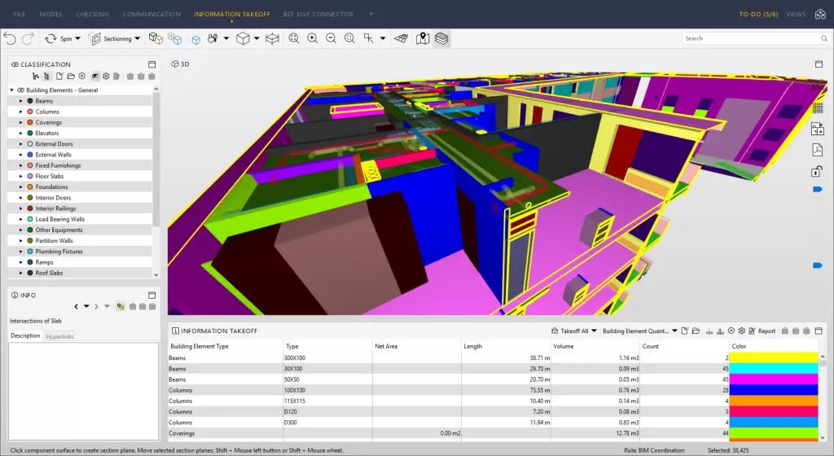Open the Hyperlinks tab in Info panel

pyautogui.click(x=59, y=335)
